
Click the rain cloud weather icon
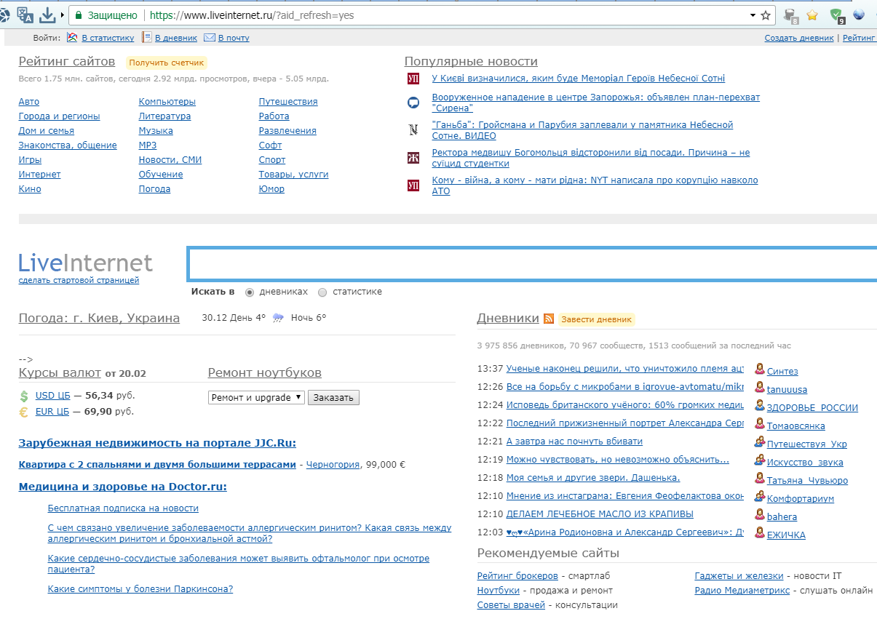tap(278, 318)
